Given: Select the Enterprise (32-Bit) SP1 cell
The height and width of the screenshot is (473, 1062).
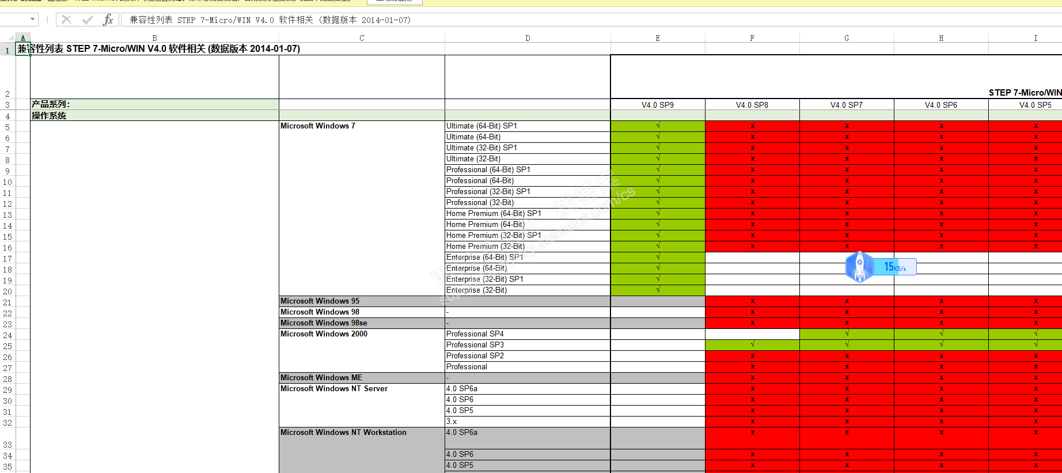Looking at the screenshot, I should point(528,279).
